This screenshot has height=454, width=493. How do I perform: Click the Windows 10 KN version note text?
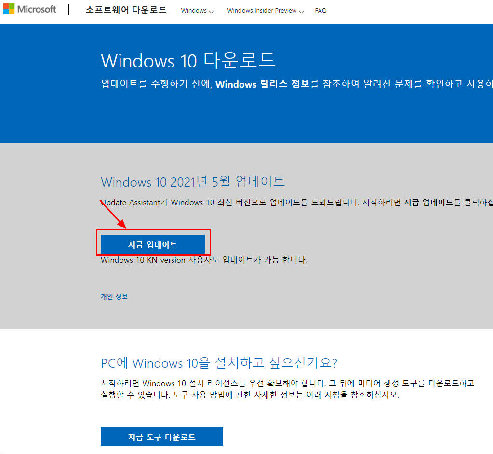tap(204, 260)
